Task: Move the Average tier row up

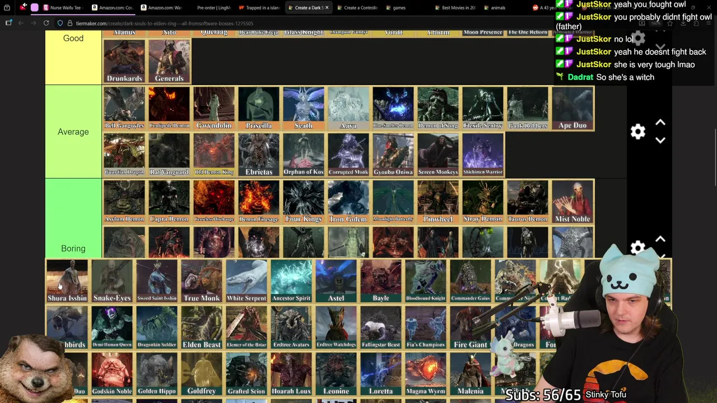Action: [x=660, y=123]
